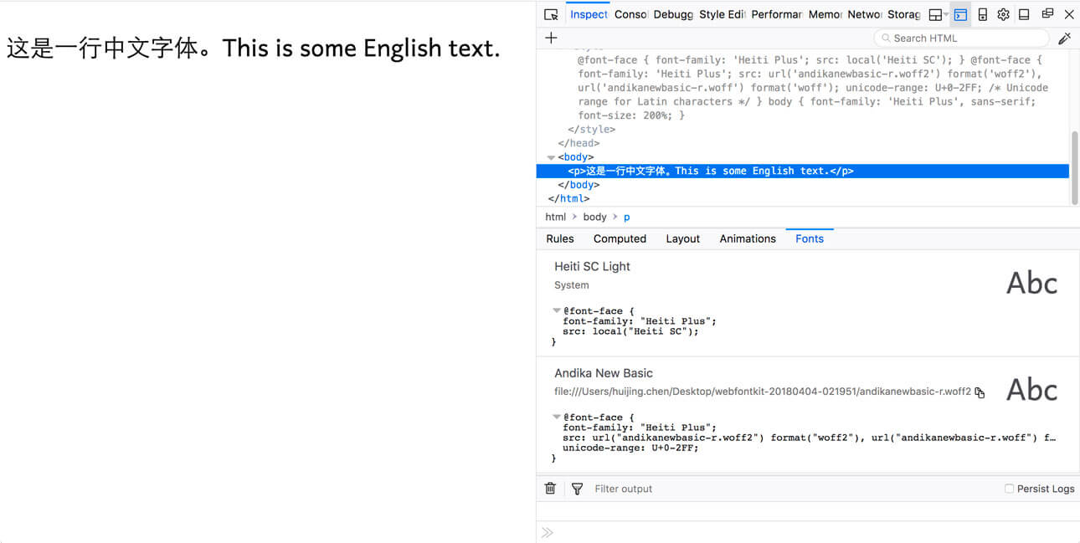Collapse the Andika New Basic @font-face rule

click(557, 417)
